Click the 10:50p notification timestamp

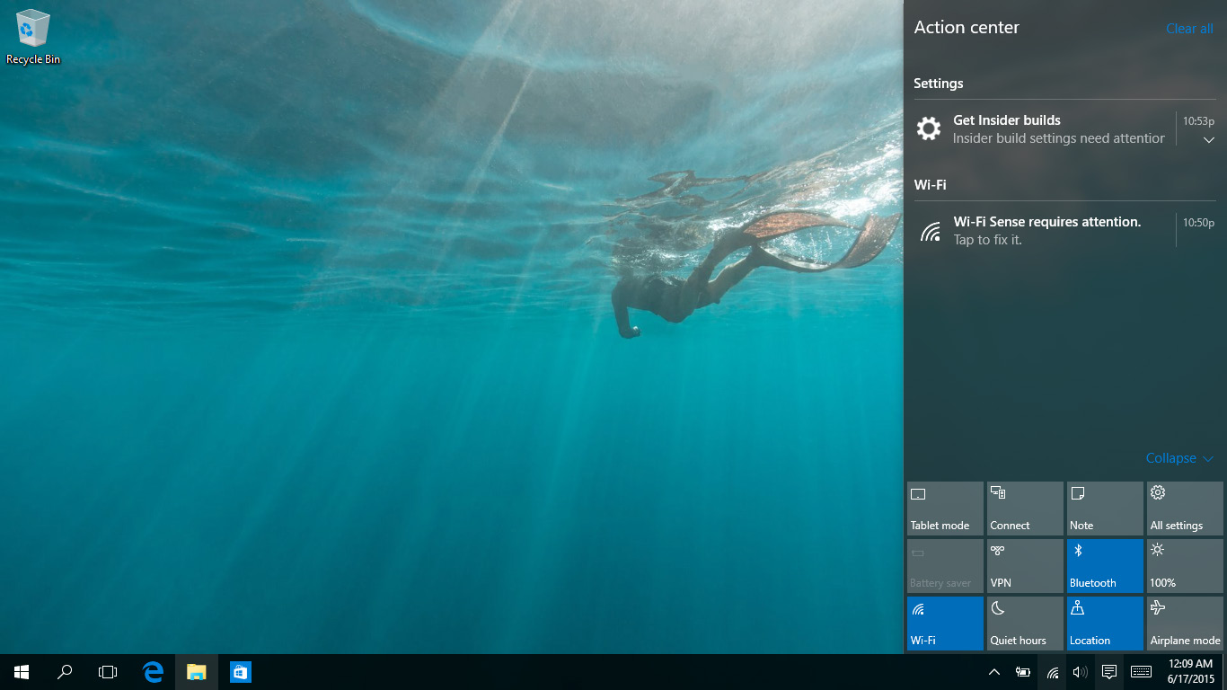pyautogui.click(x=1198, y=223)
